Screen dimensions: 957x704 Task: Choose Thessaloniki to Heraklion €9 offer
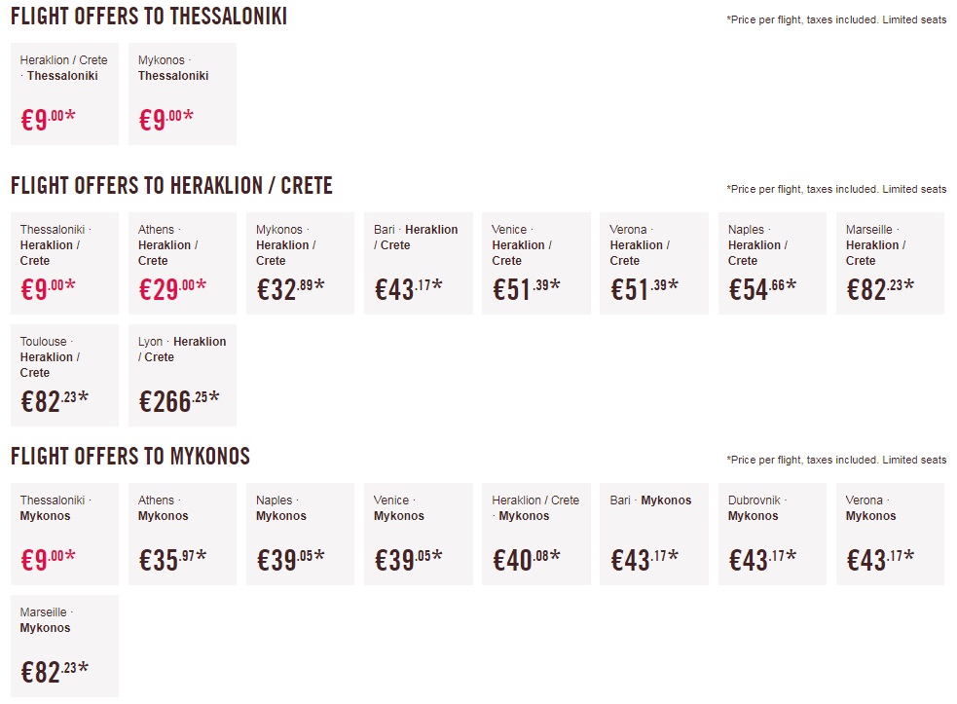[64, 264]
